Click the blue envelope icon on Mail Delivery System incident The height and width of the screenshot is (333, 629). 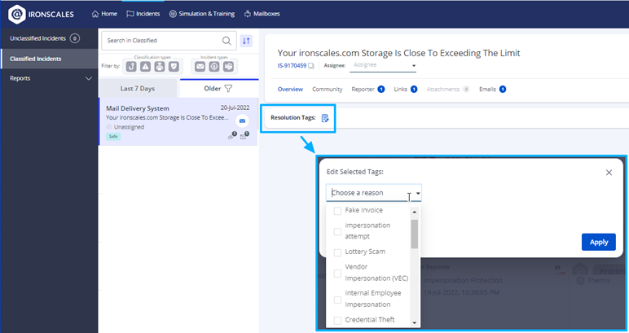coord(242,120)
